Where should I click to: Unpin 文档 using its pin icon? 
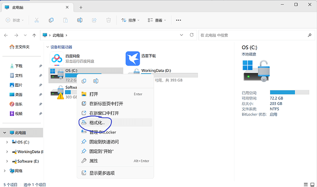(x=40, y=76)
